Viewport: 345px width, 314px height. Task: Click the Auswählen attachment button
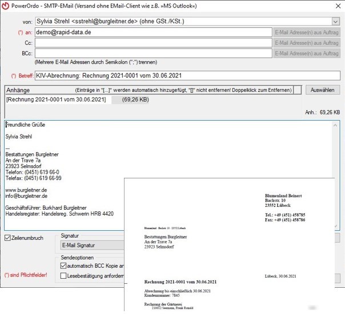pyautogui.click(x=323, y=90)
